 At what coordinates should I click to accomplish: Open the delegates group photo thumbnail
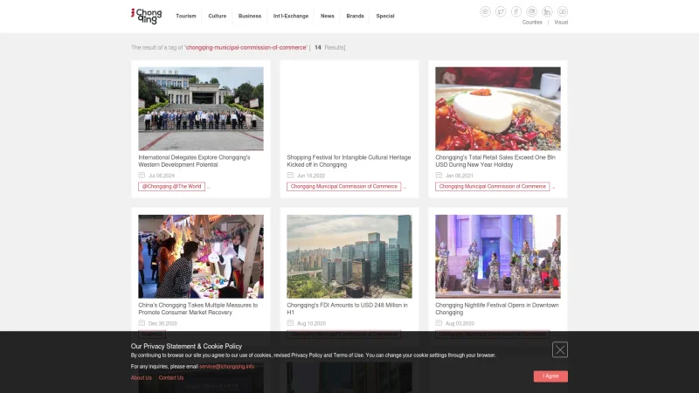pyautogui.click(x=201, y=108)
